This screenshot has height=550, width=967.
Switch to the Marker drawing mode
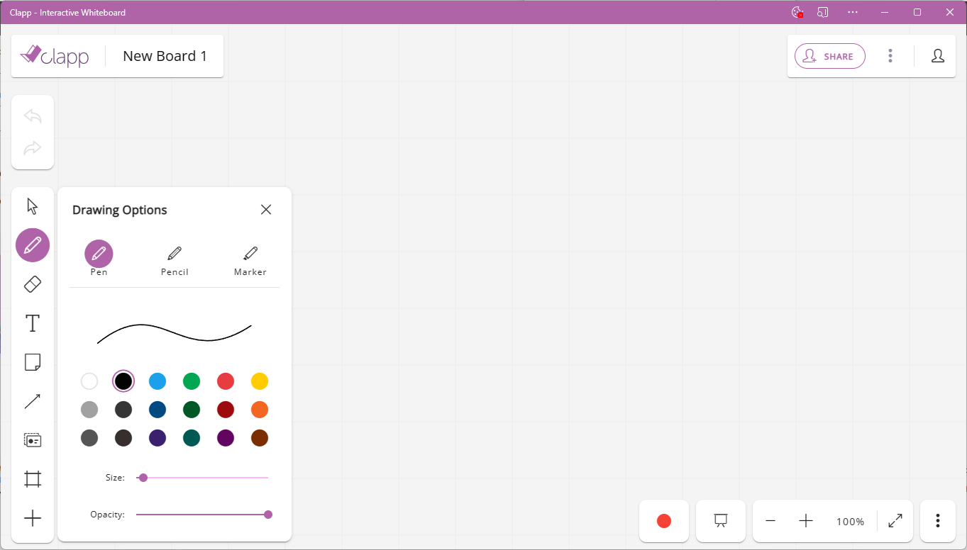(250, 258)
